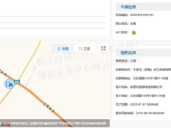This screenshot has width=171, height=128.
Task: Click the 已售 sales status value
Action: coord(133,61)
